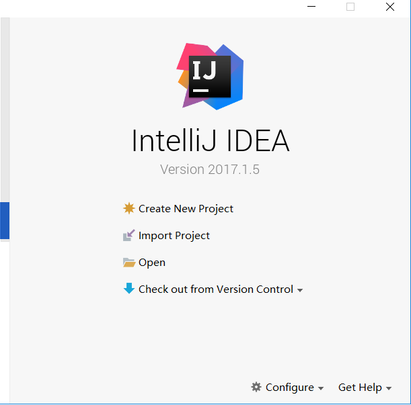Viewport: 411px width, 405px height.
Task: Click the IntelliJ IDEA logo
Action: click(210, 76)
